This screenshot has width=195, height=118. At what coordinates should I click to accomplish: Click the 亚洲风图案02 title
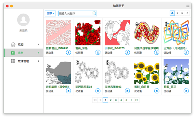click(x=84, y=87)
